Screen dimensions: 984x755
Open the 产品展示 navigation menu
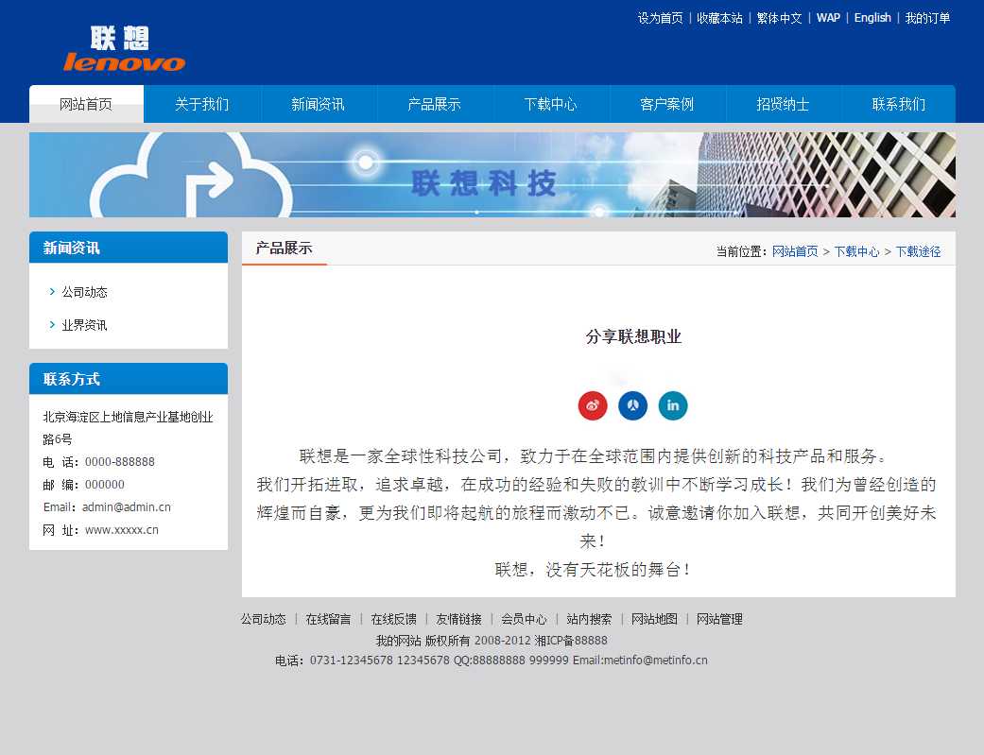435,104
